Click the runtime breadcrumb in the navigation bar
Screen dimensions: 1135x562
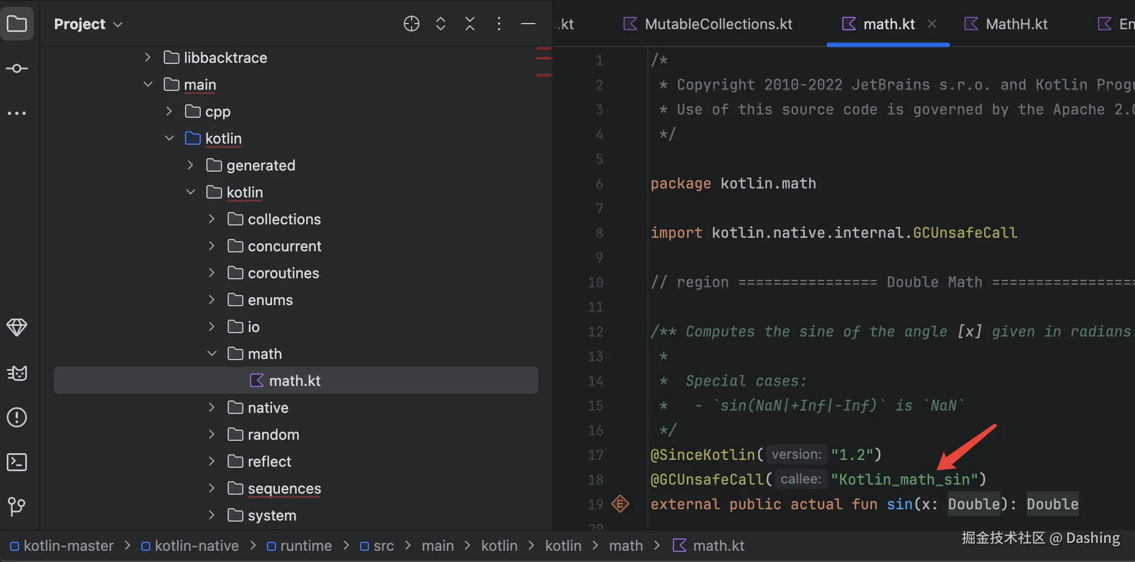click(306, 546)
